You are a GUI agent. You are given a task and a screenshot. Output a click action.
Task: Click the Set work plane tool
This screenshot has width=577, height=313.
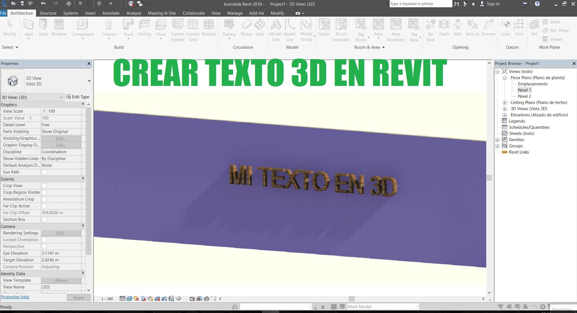pyautogui.click(x=534, y=28)
